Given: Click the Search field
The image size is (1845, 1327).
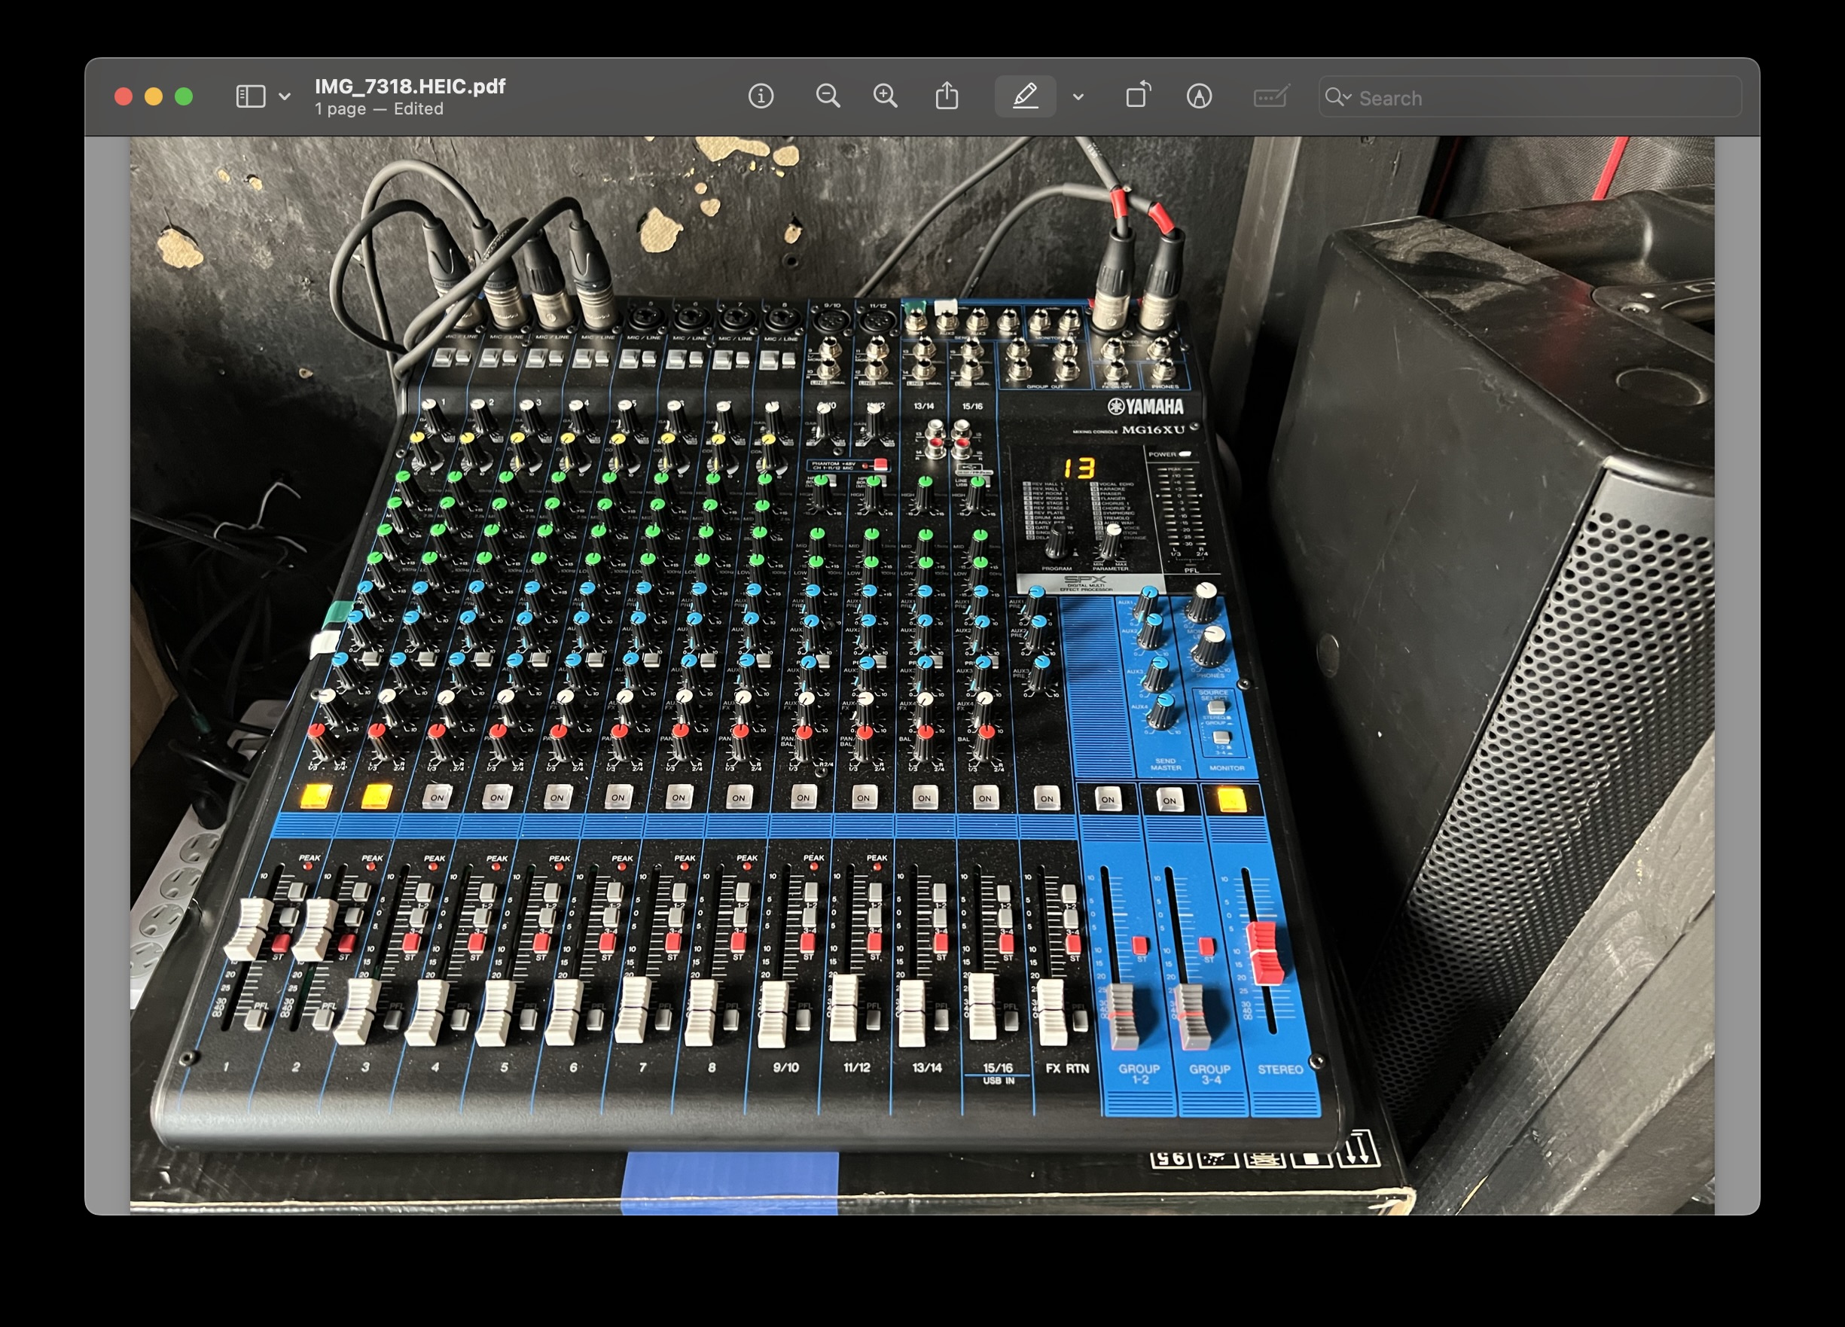Looking at the screenshot, I should point(1529,98).
